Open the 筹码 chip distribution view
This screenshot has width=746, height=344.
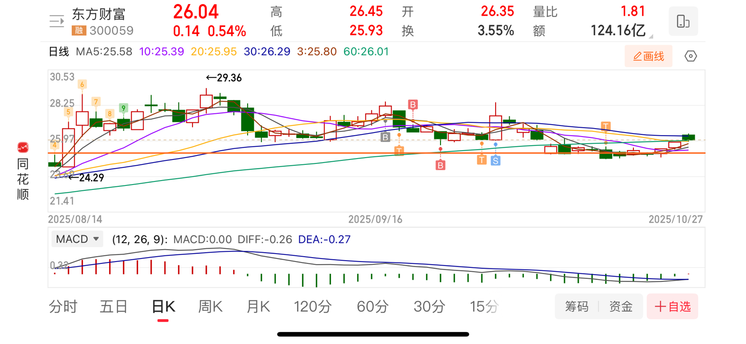(x=576, y=306)
